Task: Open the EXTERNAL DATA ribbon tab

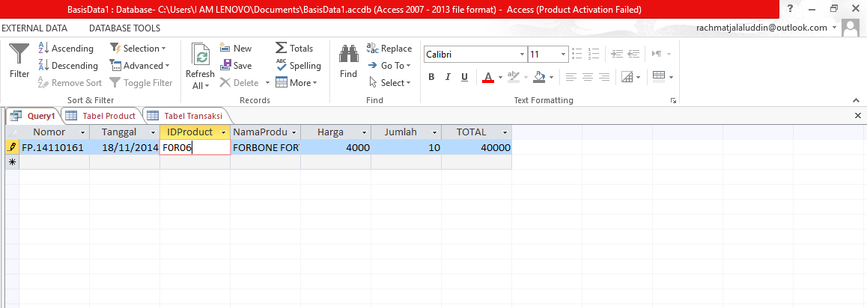Action: (x=34, y=28)
